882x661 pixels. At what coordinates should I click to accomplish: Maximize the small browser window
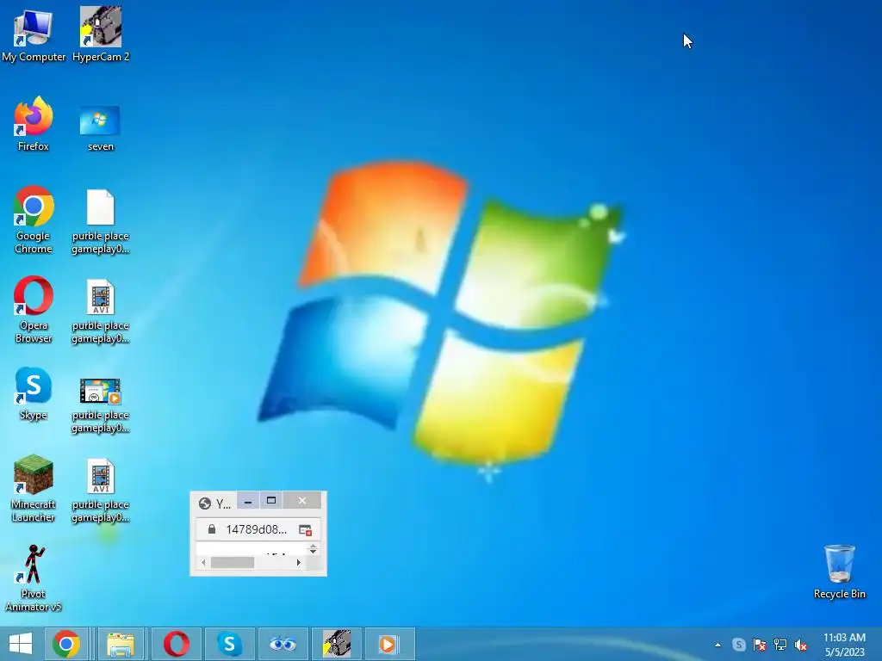point(271,500)
